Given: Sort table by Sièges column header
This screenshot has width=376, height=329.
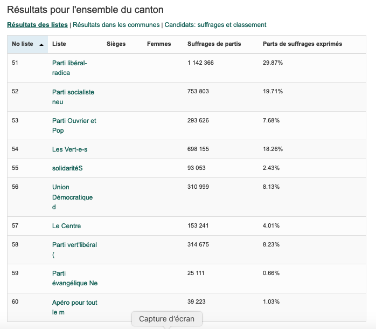Looking at the screenshot, I should [116, 44].
